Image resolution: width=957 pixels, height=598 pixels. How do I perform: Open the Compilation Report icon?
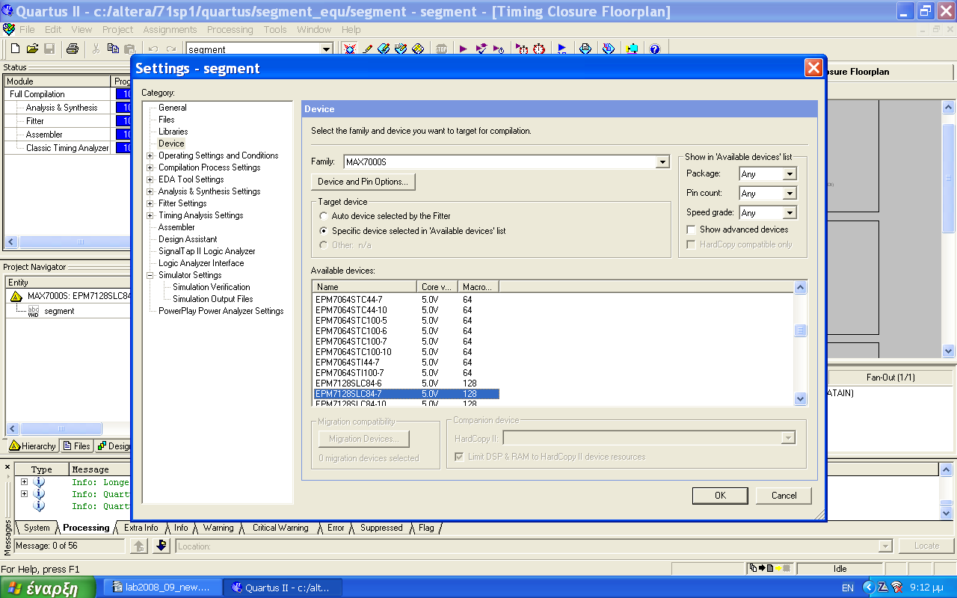pos(585,49)
